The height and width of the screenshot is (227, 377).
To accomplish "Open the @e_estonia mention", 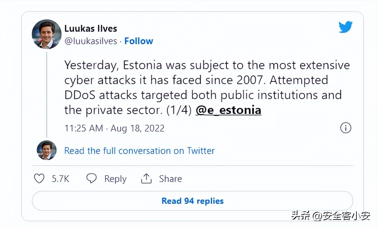I will tap(228, 110).
